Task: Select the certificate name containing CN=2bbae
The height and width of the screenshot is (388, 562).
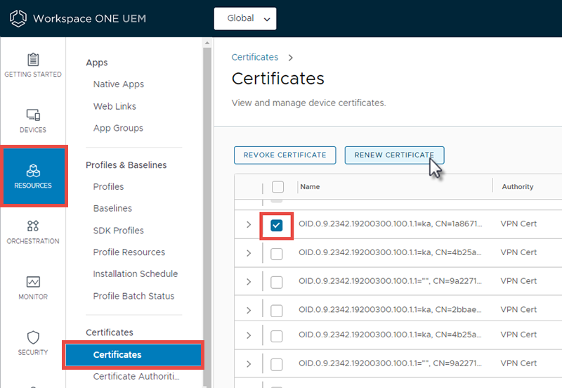Action: [390, 310]
